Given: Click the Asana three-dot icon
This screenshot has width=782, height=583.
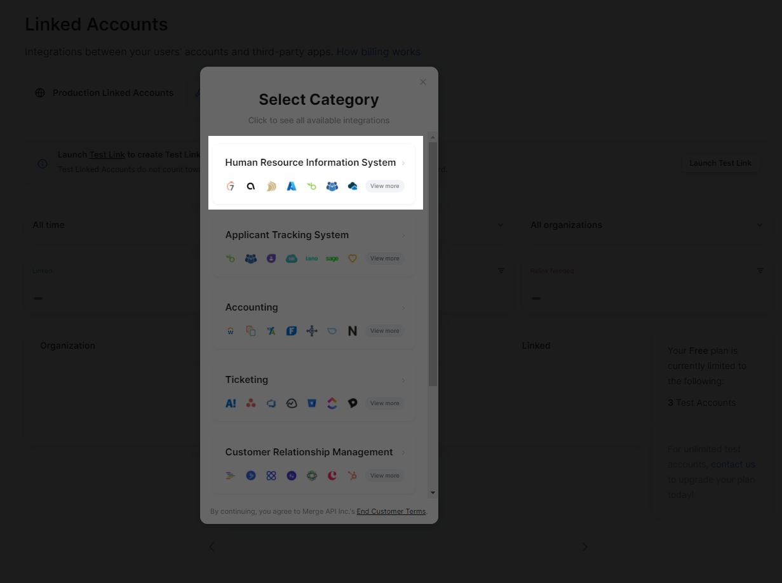Looking at the screenshot, I should [251, 403].
